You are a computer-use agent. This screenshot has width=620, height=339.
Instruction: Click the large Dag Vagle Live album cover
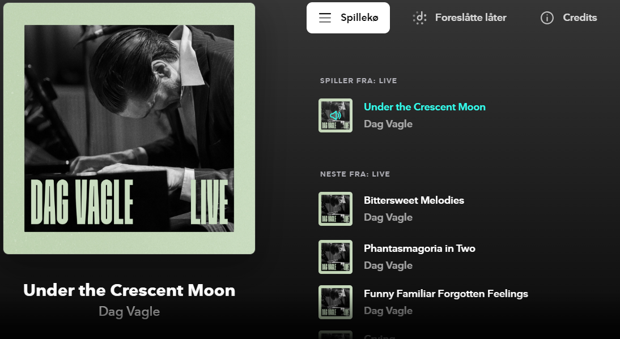(x=129, y=128)
